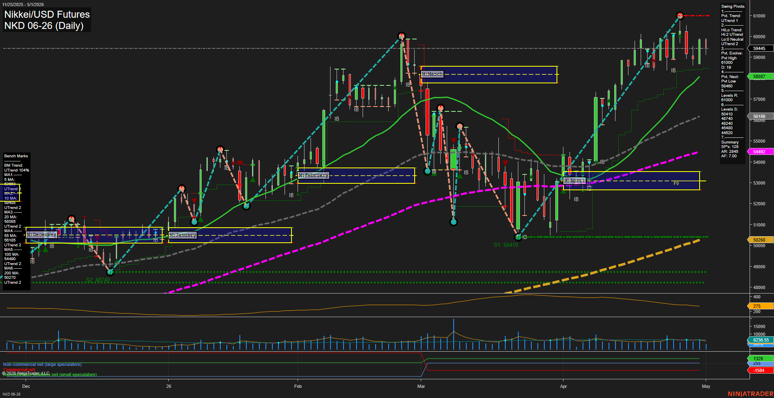
Task: Click the M:April monthly range label
Action: (574, 181)
